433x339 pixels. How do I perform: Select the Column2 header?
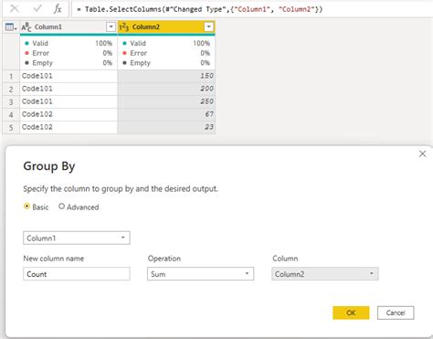click(x=166, y=27)
